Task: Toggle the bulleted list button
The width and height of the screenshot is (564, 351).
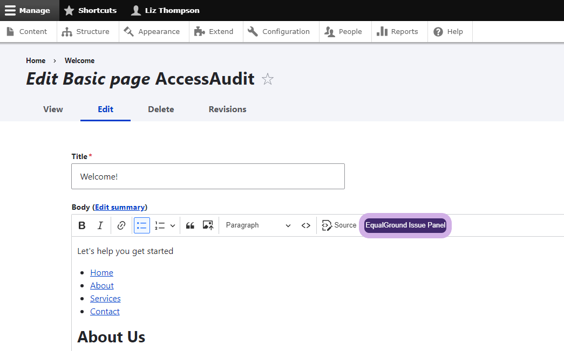Action: pyautogui.click(x=141, y=225)
